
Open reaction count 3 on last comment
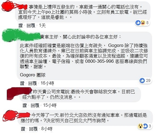pyautogui.click(x=150, y=126)
